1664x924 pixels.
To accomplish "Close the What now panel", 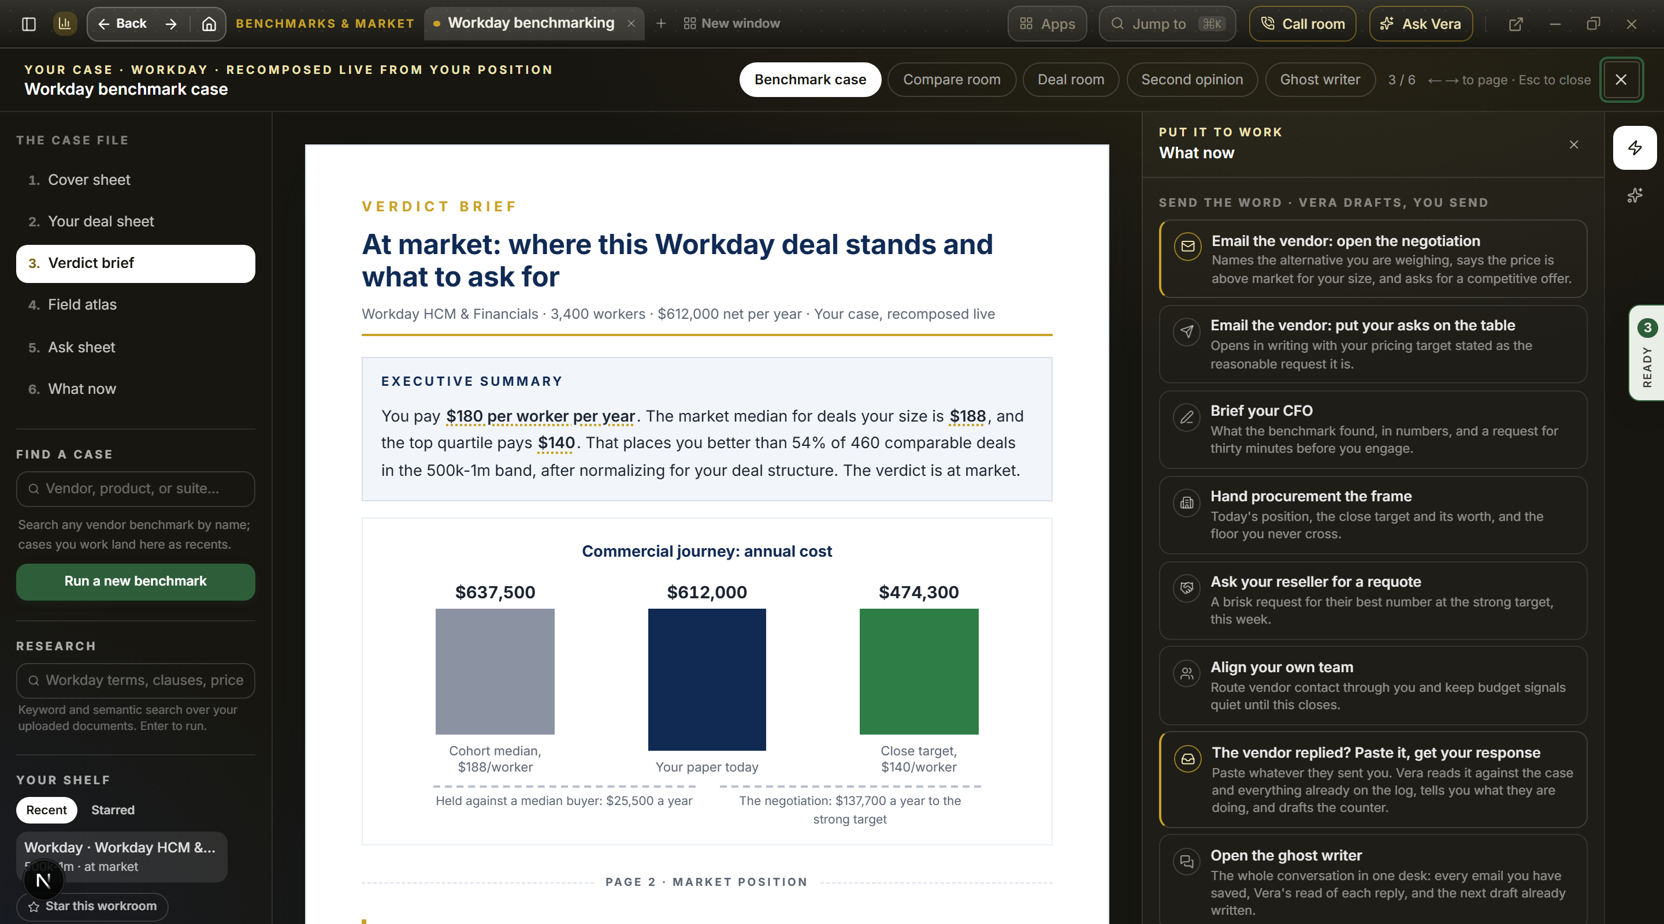I will click(x=1573, y=144).
